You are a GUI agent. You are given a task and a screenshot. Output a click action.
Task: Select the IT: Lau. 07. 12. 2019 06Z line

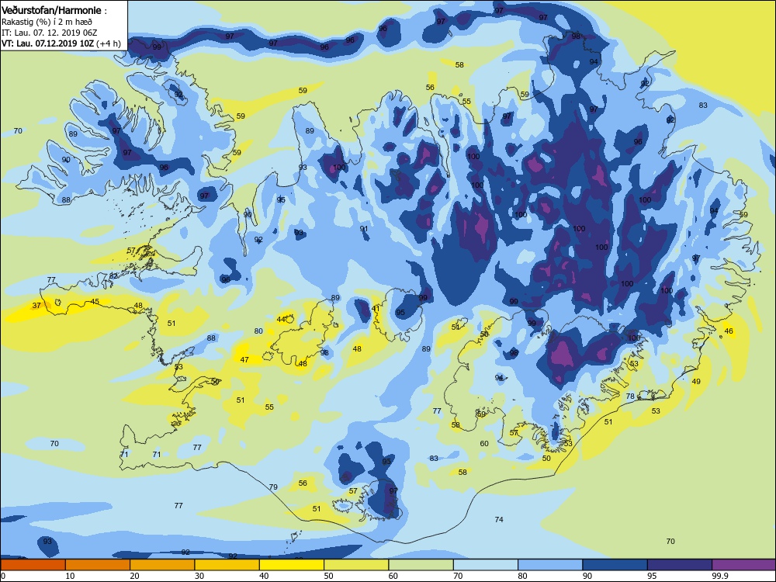49,33
